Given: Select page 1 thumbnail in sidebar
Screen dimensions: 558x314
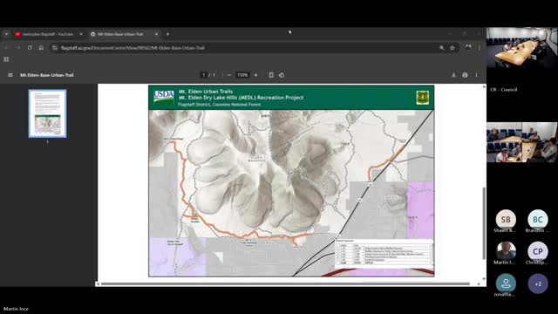Looking at the screenshot, I should [x=47, y=113].
